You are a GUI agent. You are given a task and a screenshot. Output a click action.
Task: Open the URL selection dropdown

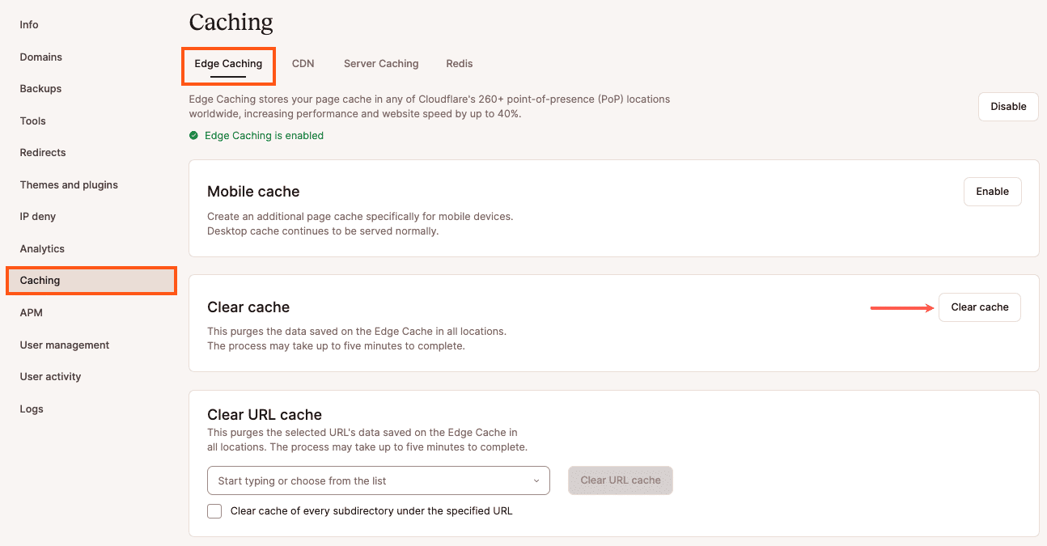click(536, 480)
